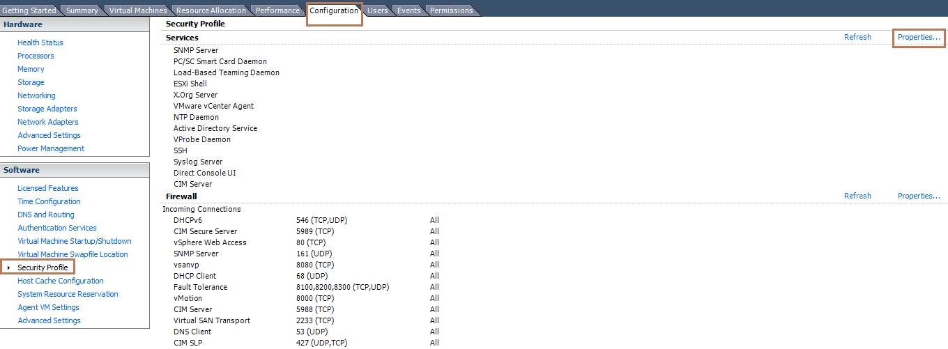
Task: Open Services Properties link
Action: point(919,37)
